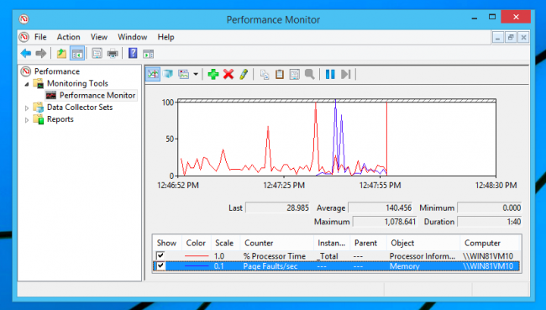Click the Freeze Display pause icon

(330, 74)
